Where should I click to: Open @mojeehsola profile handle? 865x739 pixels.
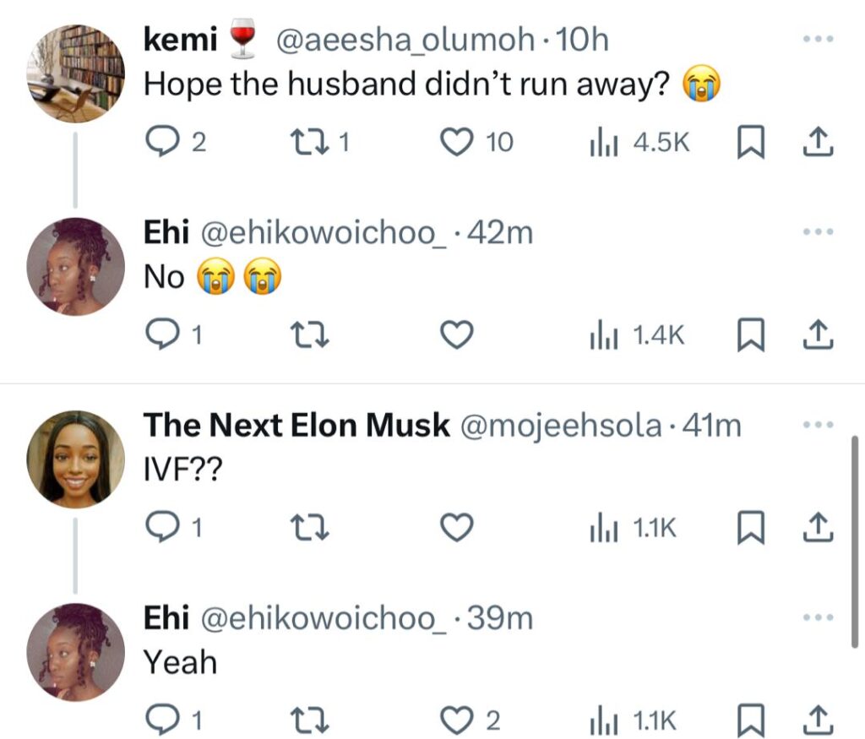(561, 425)
